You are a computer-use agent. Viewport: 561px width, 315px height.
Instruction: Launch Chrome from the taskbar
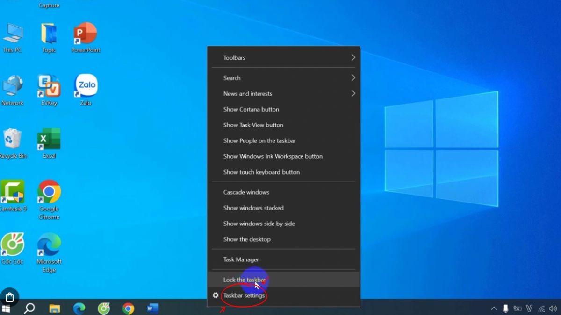[128, 308]
